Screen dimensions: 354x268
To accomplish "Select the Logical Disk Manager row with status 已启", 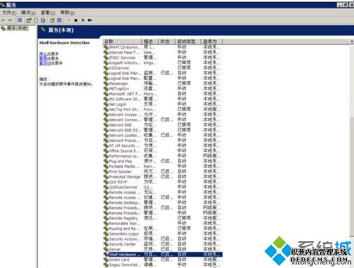I will 163,73.
